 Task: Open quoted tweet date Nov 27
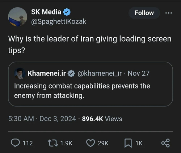point(139,73)
